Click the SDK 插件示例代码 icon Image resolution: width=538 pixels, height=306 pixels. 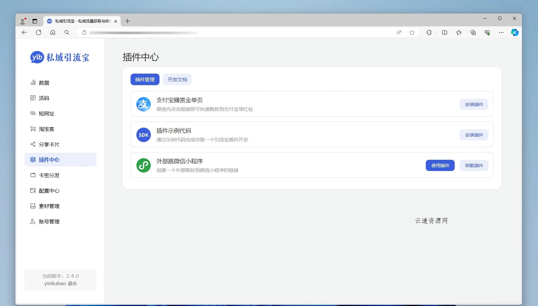143,135
